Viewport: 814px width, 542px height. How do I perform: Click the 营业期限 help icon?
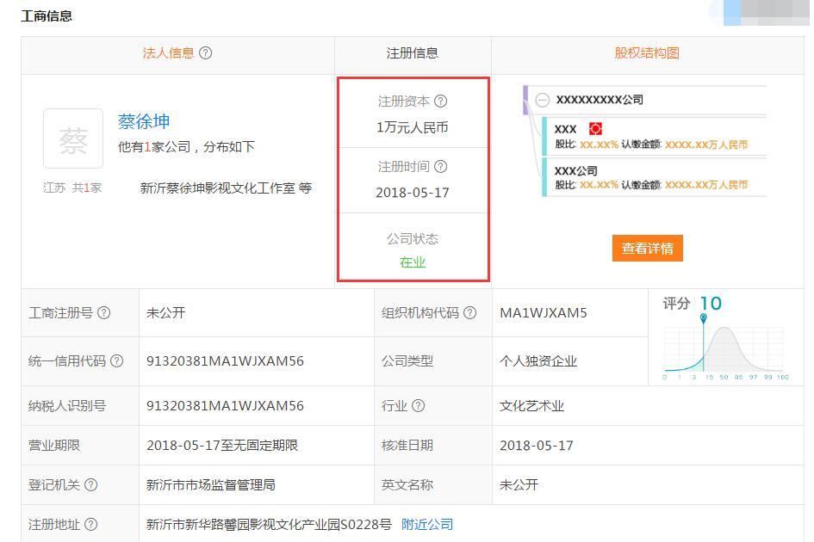pyautogui.click(x=92, y=445)
